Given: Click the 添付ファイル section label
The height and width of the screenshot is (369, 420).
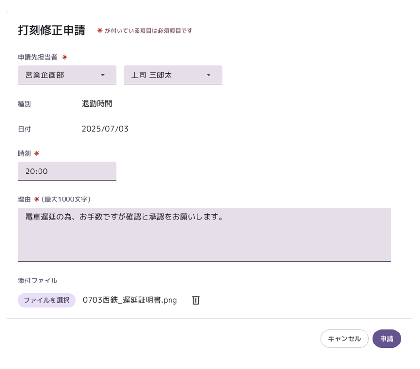Looking at the screenshot, I should click(x=38, y=281).
